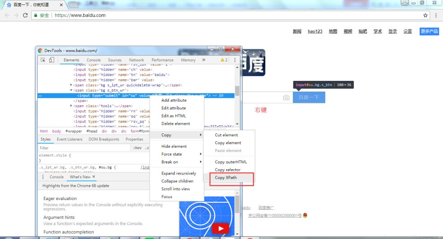Screen dimensions: 443x239
Task: Click the 百度一下 search button
Action: (309, 97)
